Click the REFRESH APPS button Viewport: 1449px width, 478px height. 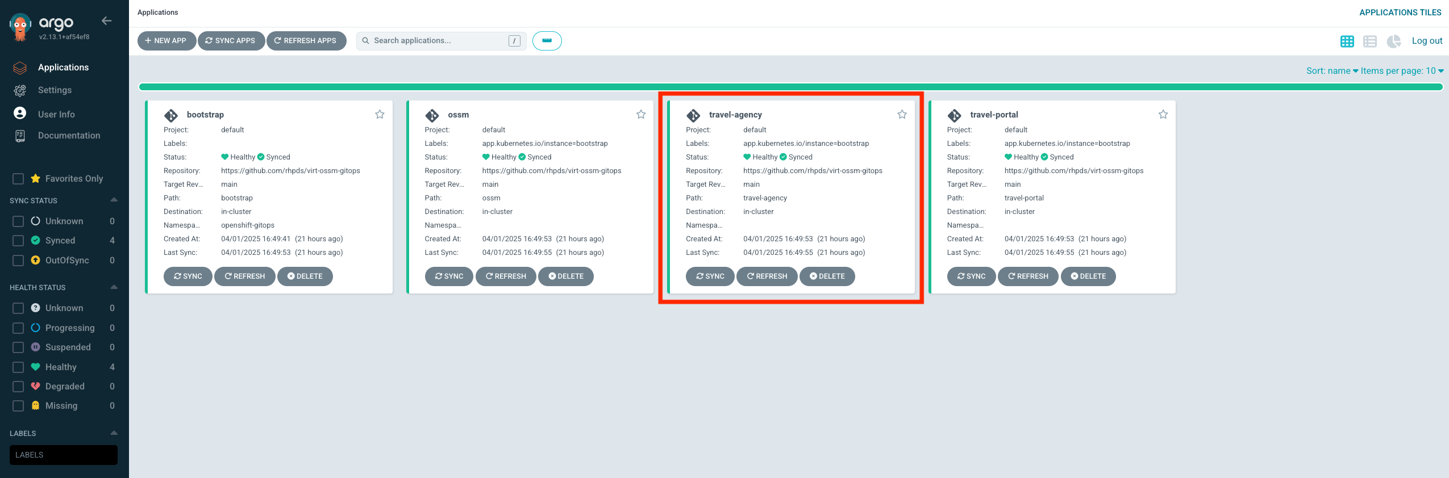coord(306,41)
